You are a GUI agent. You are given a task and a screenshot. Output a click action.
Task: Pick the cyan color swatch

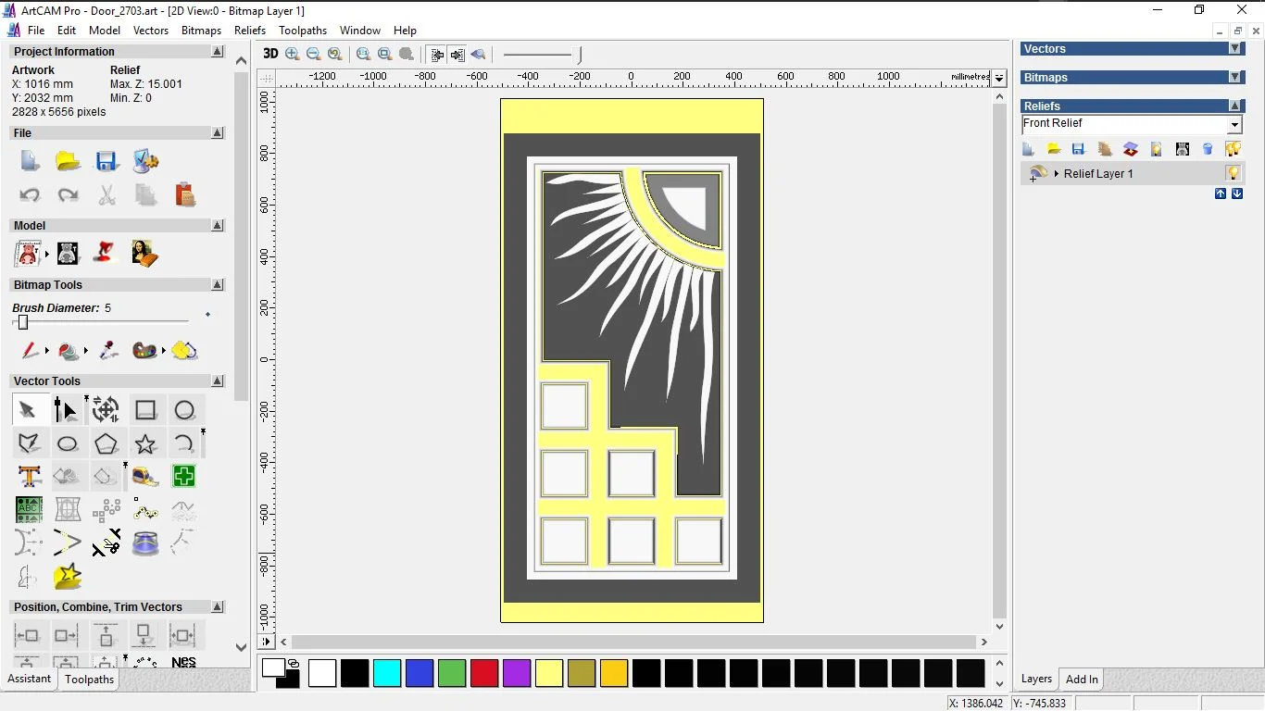pyautogui.click(x=387, y=673)
